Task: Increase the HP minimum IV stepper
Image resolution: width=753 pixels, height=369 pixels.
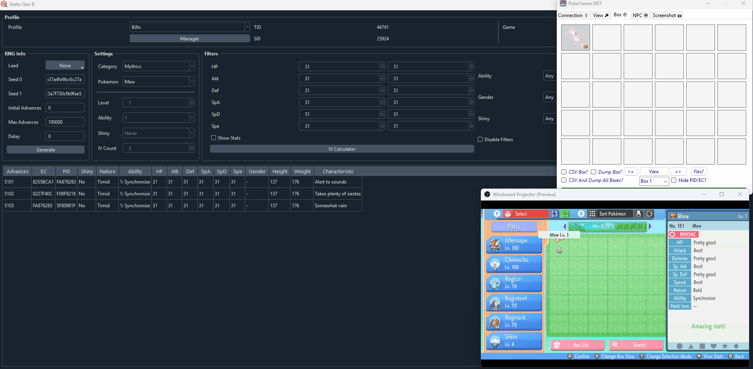Action: [x=382, y=64]
